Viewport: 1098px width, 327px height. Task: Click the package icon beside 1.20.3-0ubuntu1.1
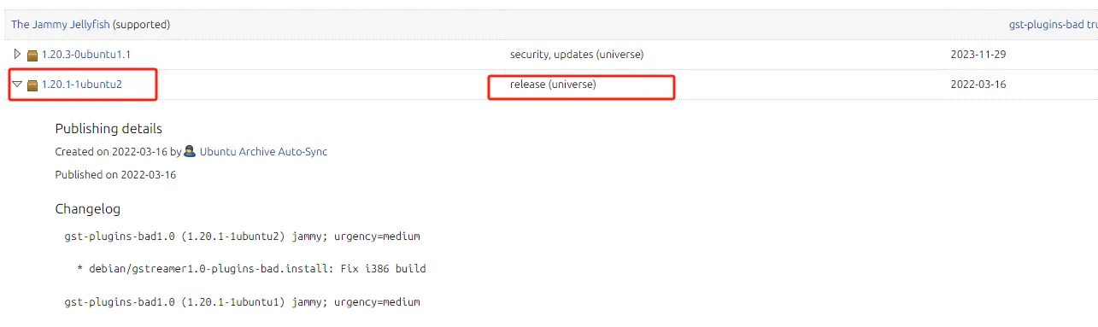click(32, 55)
